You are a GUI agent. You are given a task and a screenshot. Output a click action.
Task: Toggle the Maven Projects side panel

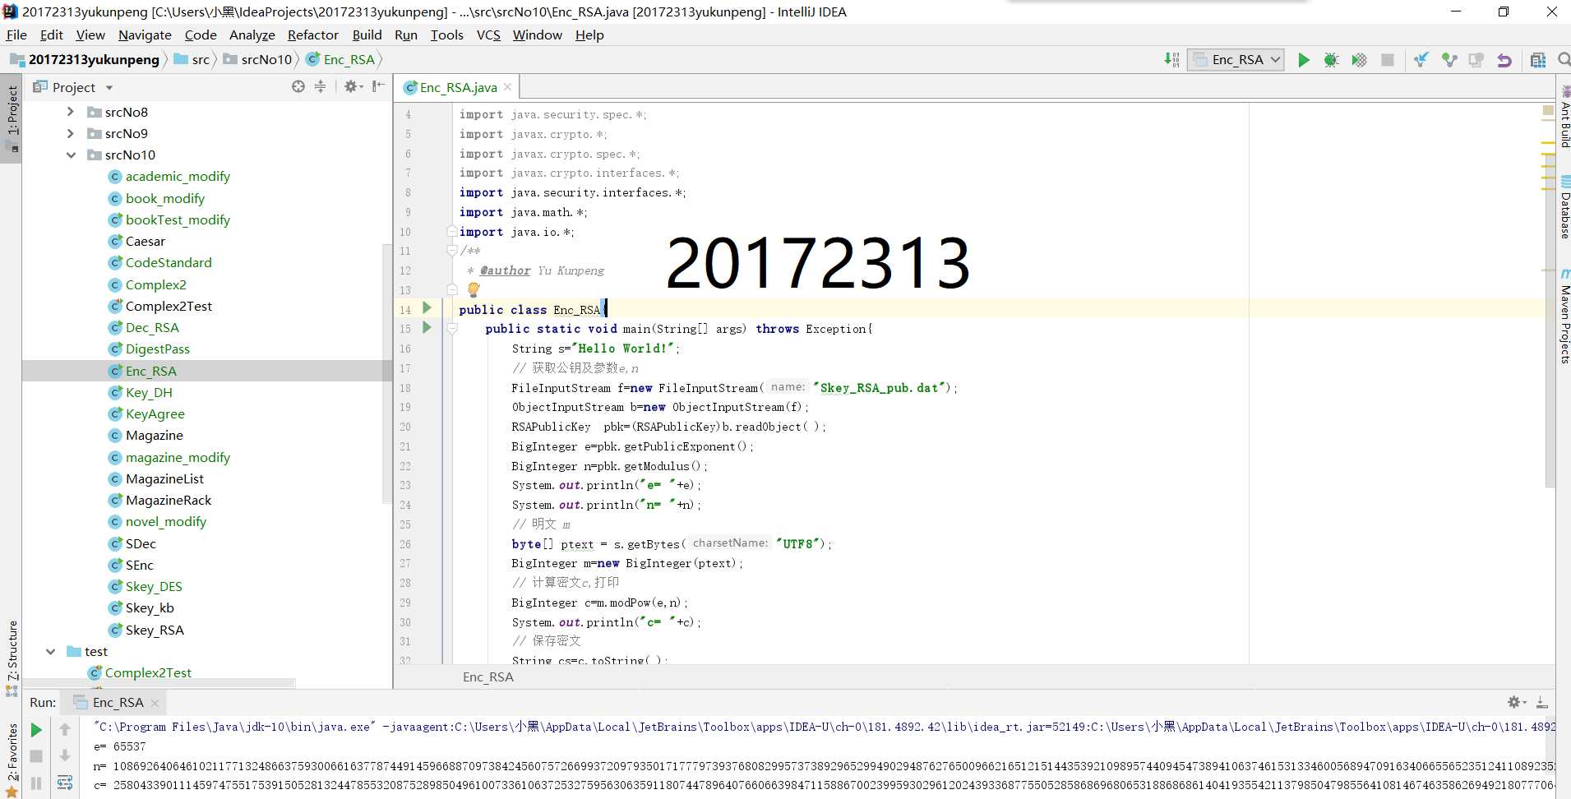(x=1564, y=317)
